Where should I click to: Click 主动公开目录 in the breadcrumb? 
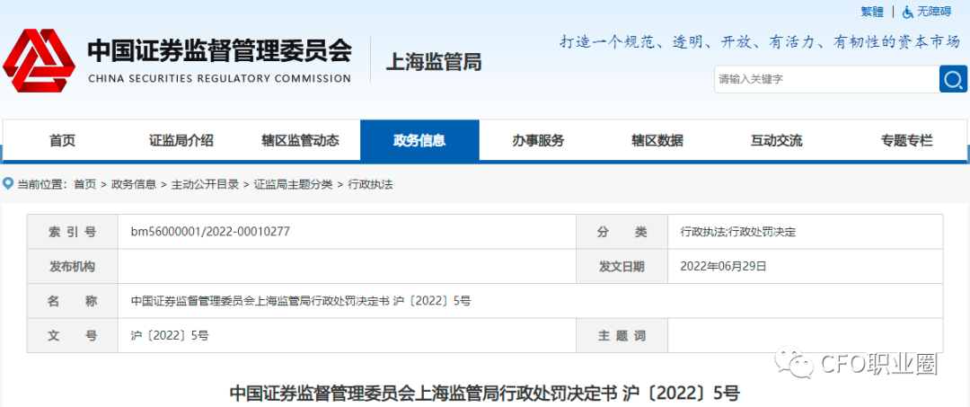coord(205,184)
